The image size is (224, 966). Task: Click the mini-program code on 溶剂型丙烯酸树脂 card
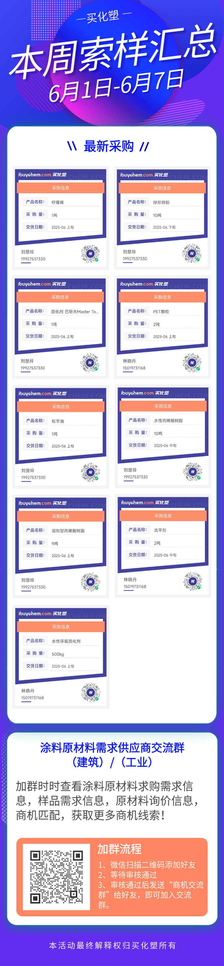click(x=90, y=582)
